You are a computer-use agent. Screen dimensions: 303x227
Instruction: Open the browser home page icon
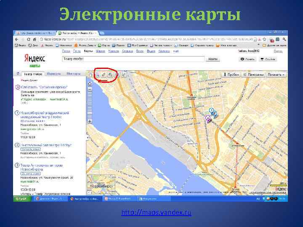(x=35, y=40)
